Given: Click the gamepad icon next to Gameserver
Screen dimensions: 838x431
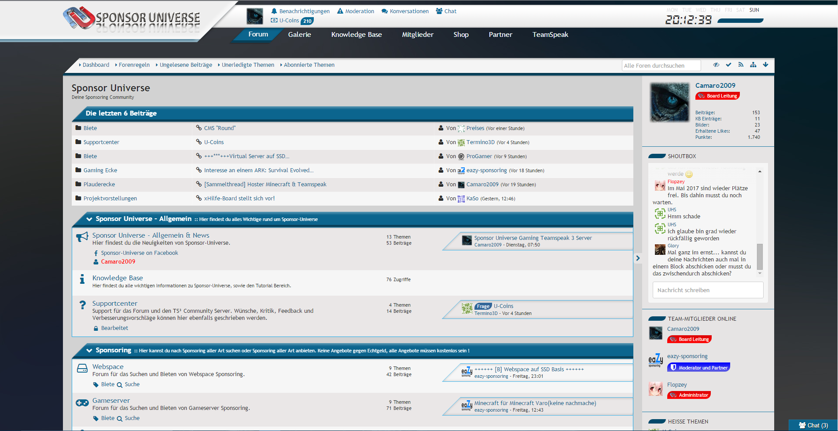Looking at the screenshot, I should tap(82, 403).
